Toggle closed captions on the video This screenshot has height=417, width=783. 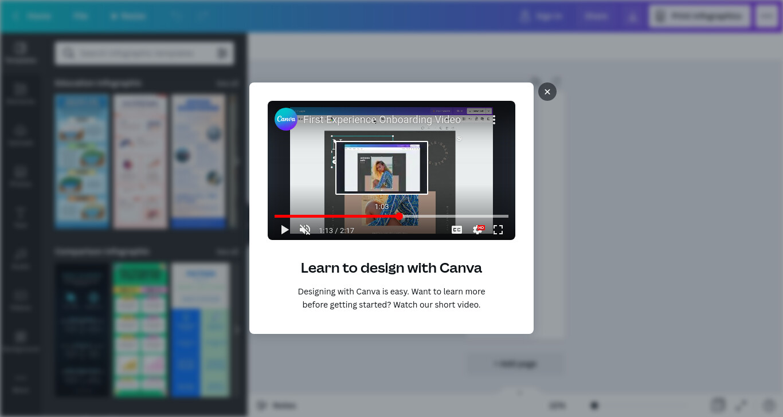457,230
